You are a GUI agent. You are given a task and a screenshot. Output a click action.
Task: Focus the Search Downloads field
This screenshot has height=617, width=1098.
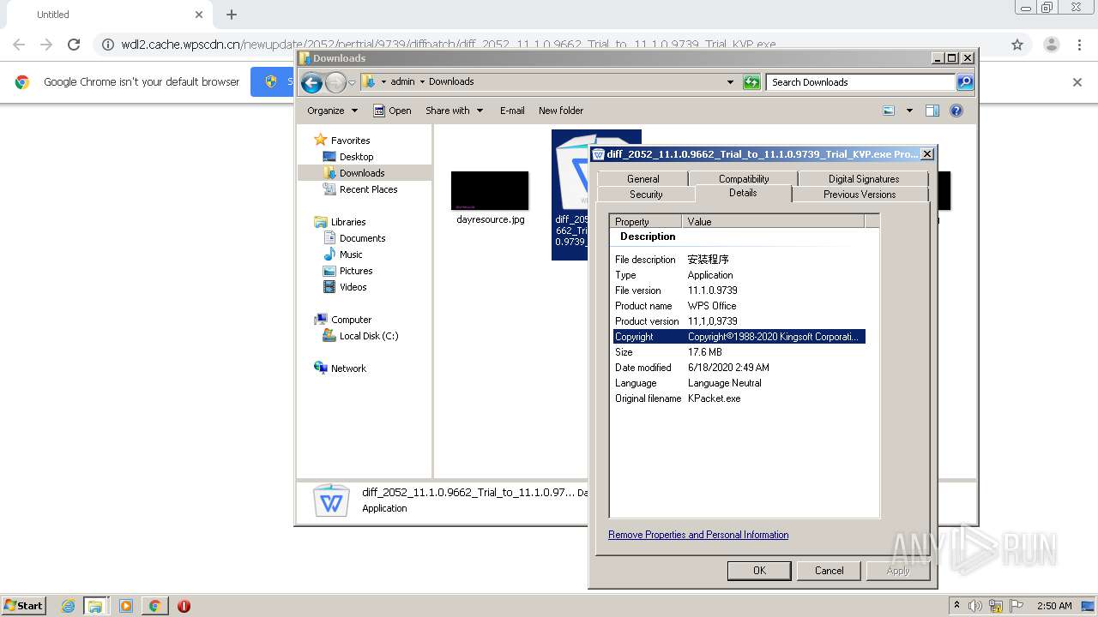coord(860,82)
